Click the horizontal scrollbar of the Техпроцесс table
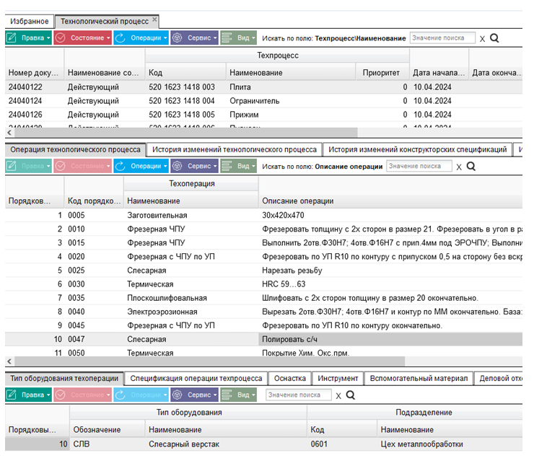 [x=185, y=133]
